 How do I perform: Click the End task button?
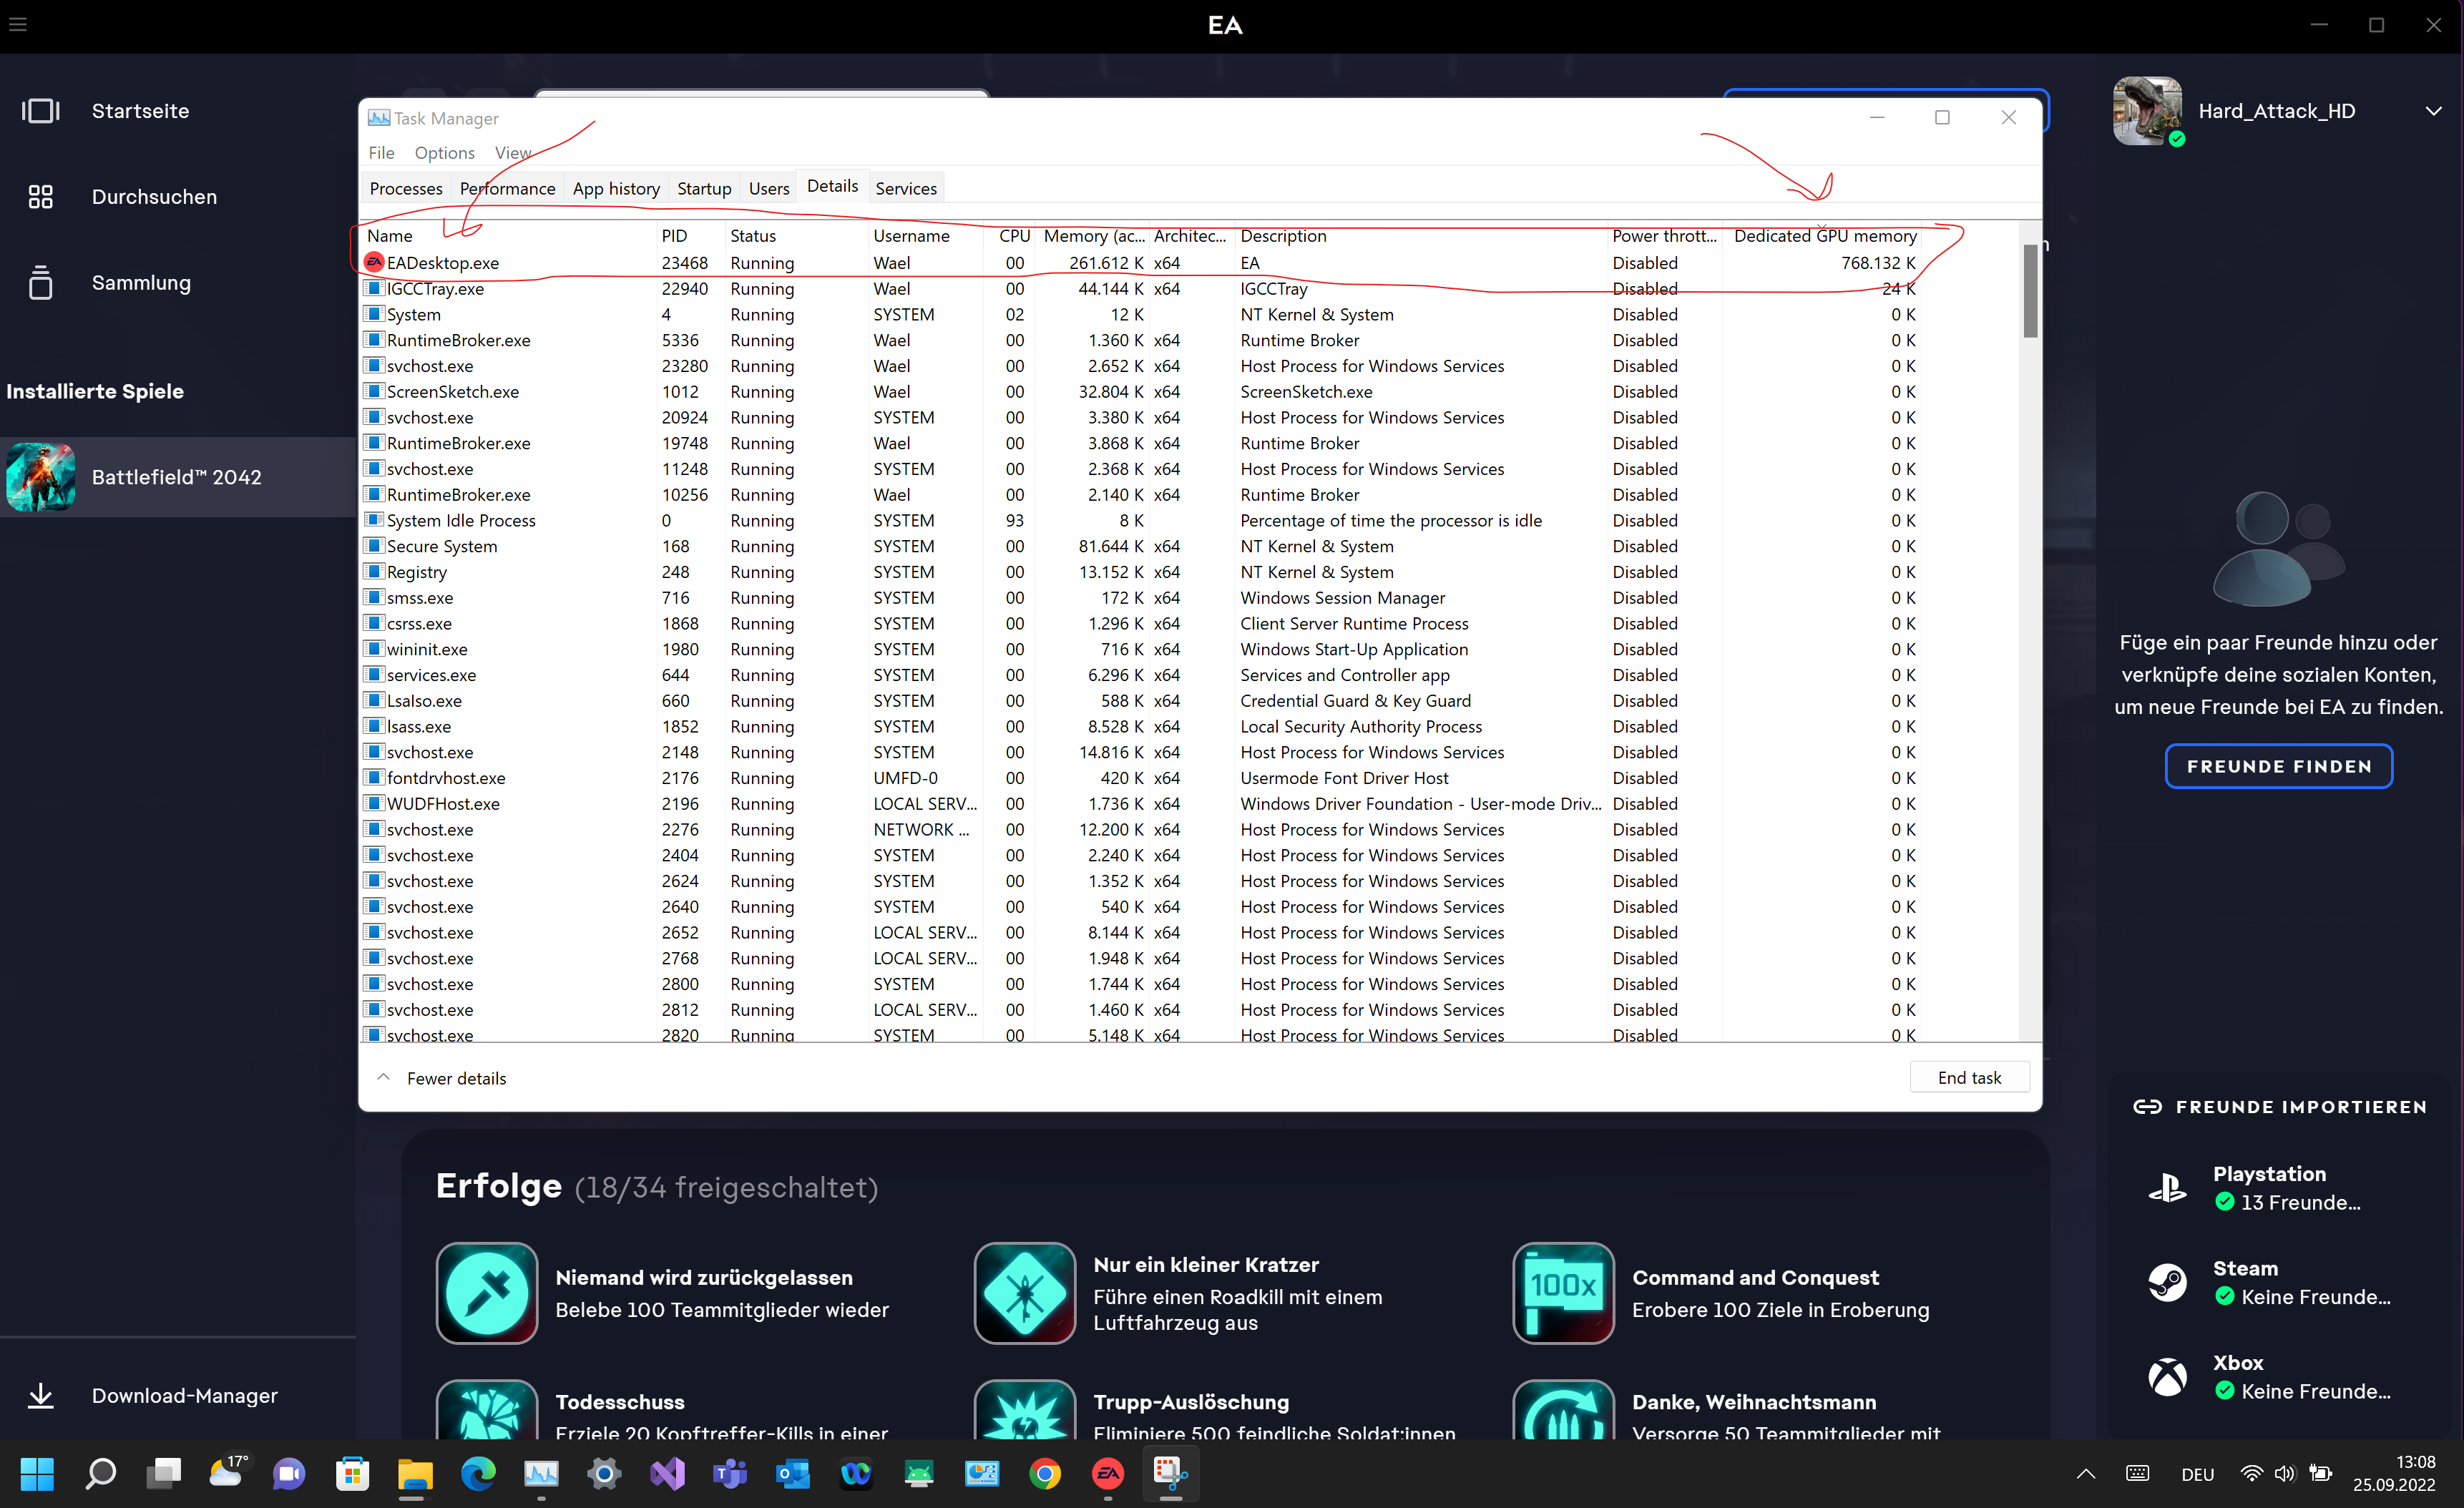(x=1969, y=1077)
